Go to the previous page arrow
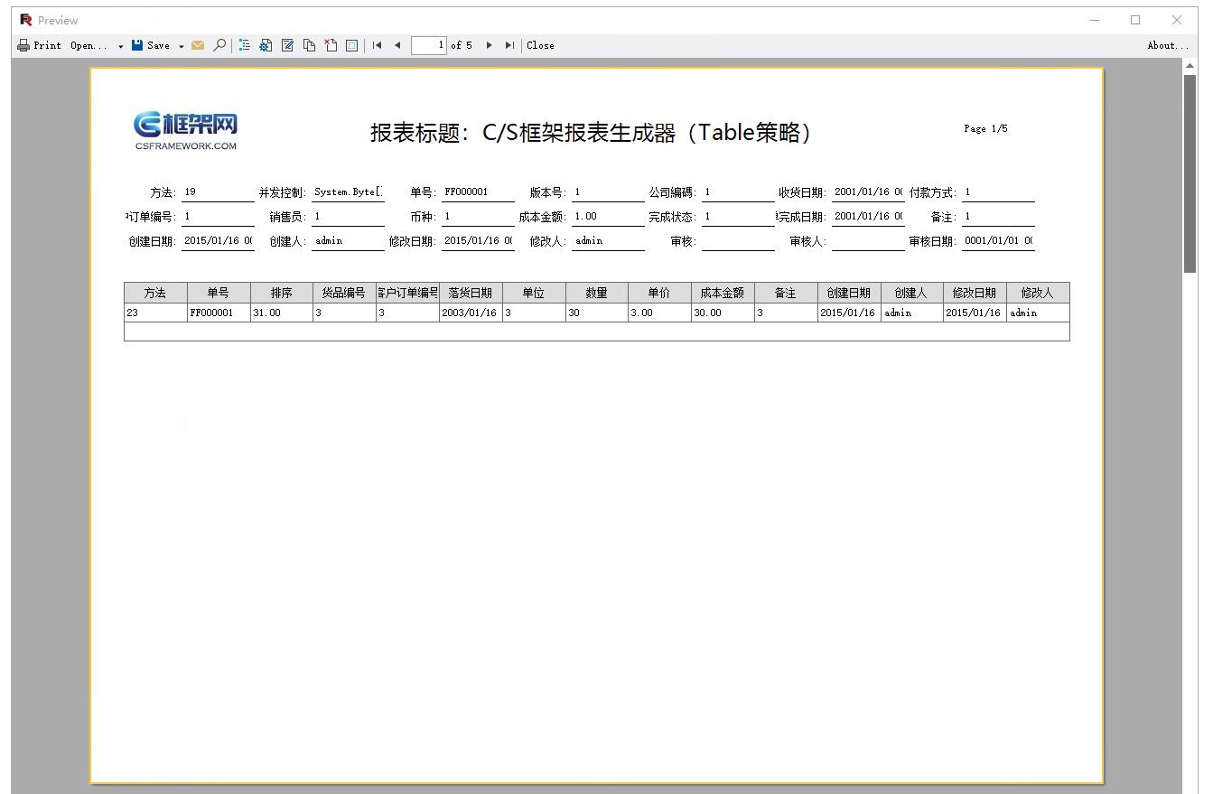 [396, 44]
